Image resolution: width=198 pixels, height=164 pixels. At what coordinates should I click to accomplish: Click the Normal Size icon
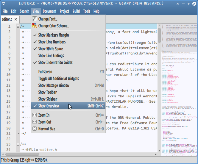(35, 129)
